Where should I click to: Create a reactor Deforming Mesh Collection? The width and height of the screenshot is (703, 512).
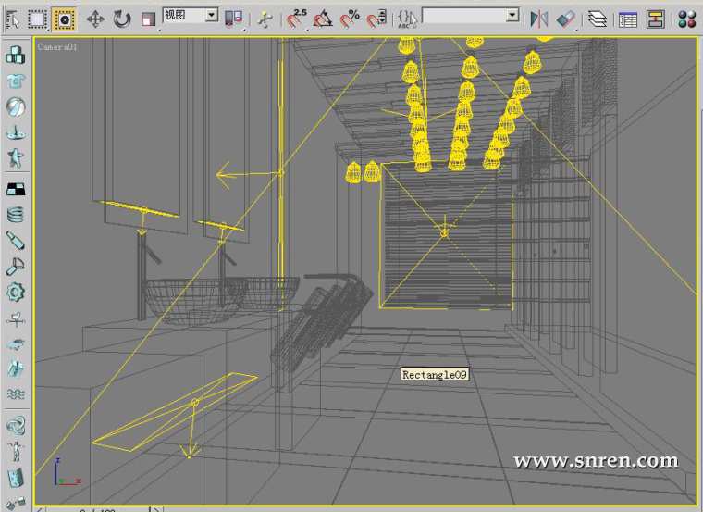point(16,158)
